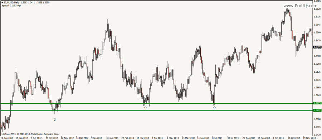The image size is (322, 140).
Task: Click the 19 Nov 2013 date label
Action: click(x=310, y=138)
